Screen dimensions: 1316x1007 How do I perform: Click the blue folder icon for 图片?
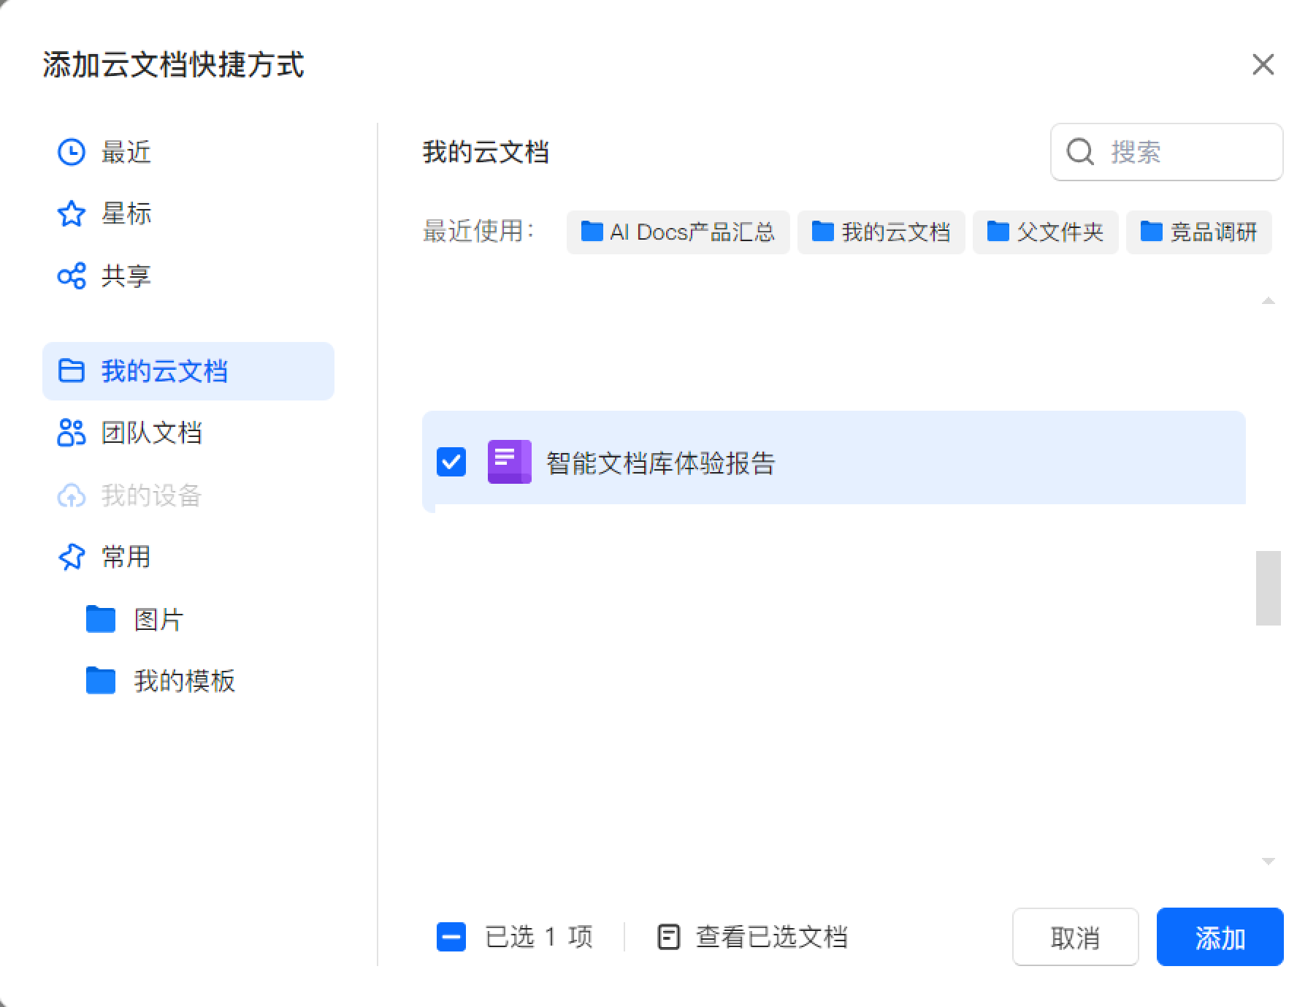[101, 619]
